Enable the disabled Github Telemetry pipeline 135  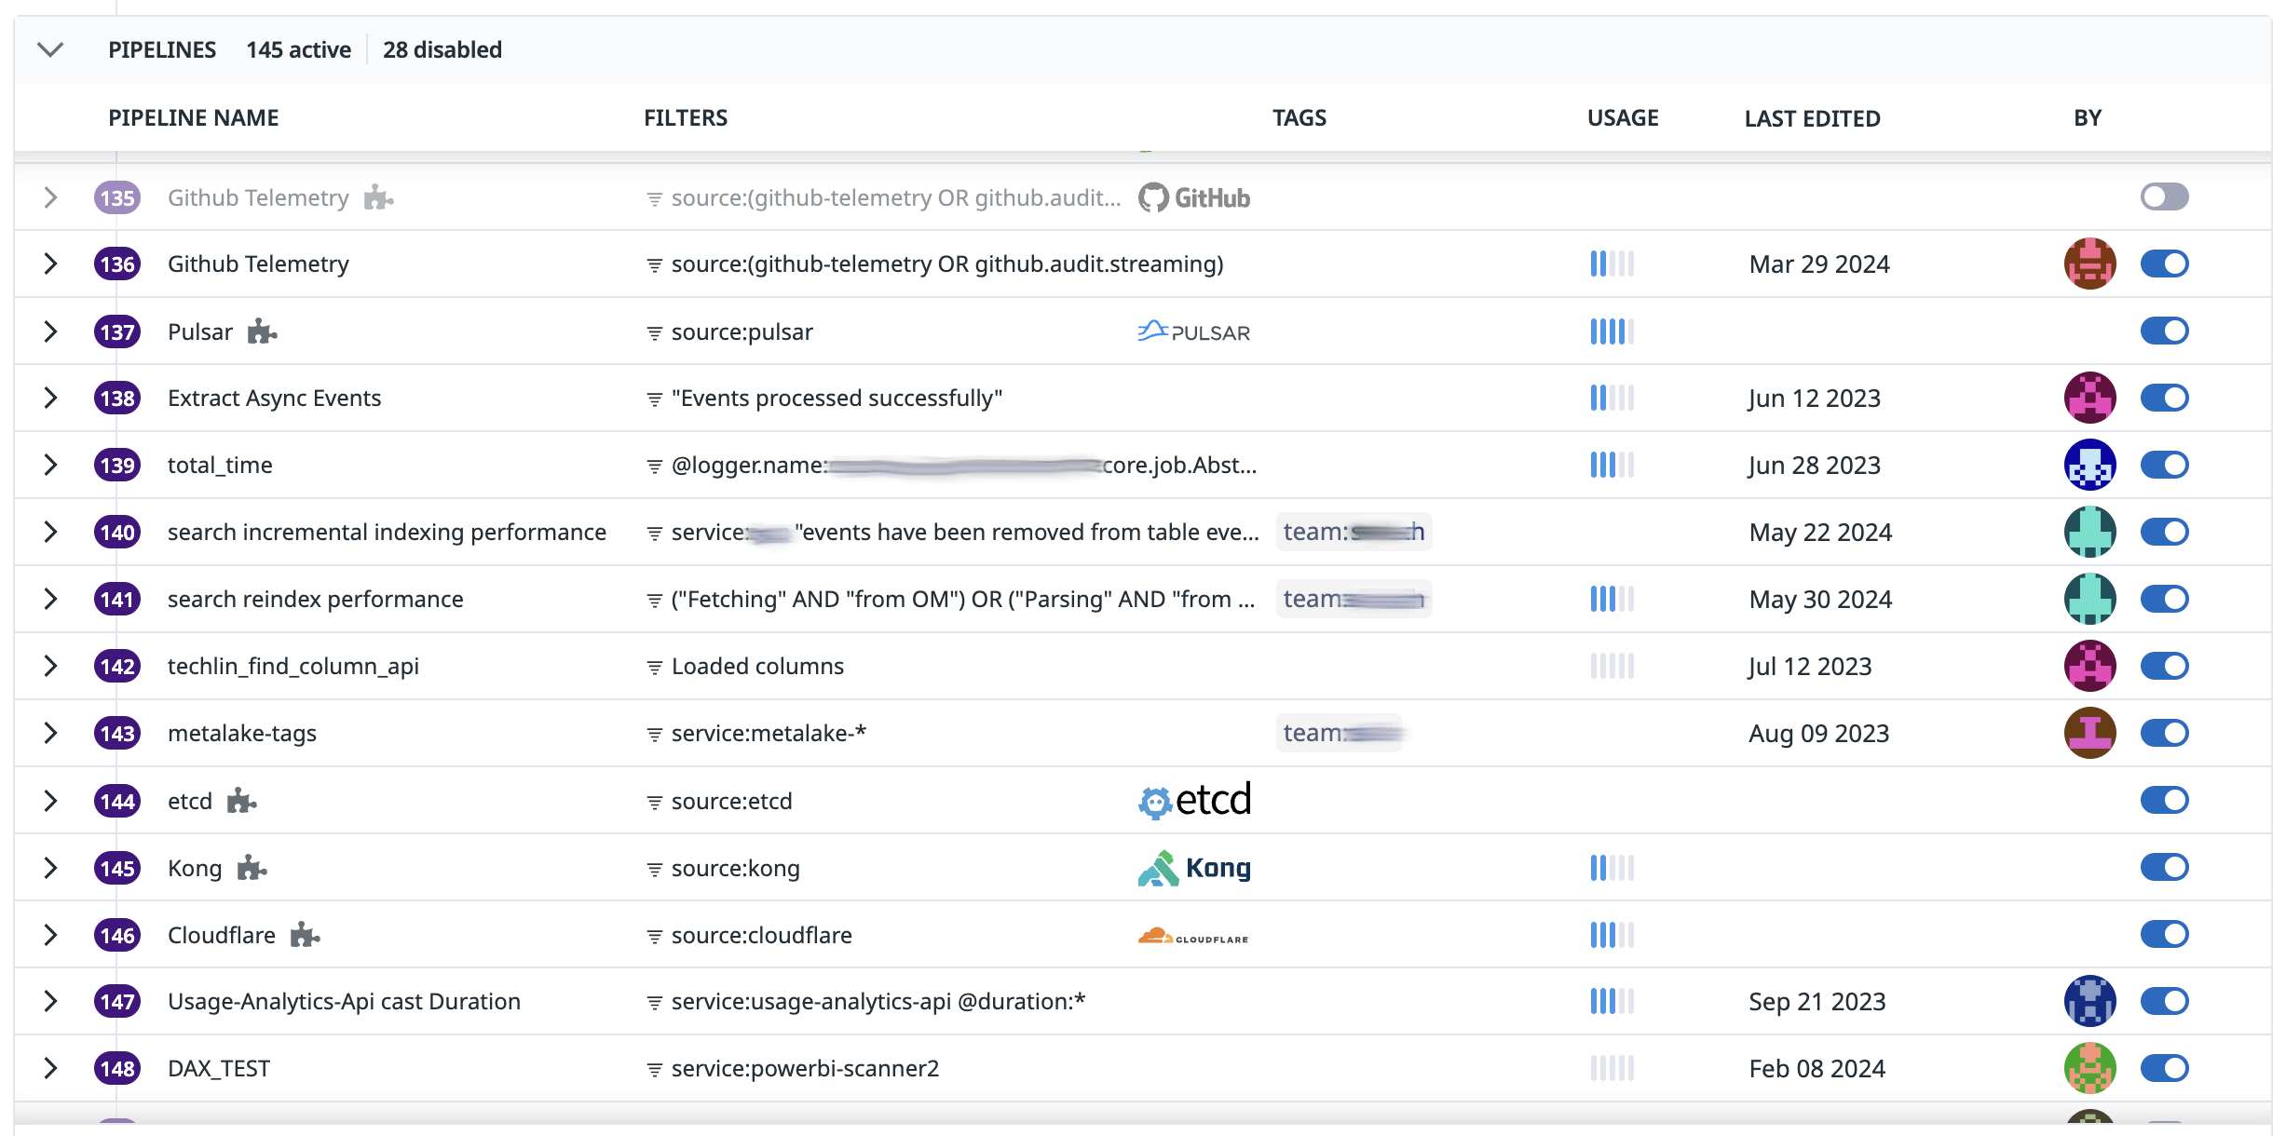[2164, 196]
